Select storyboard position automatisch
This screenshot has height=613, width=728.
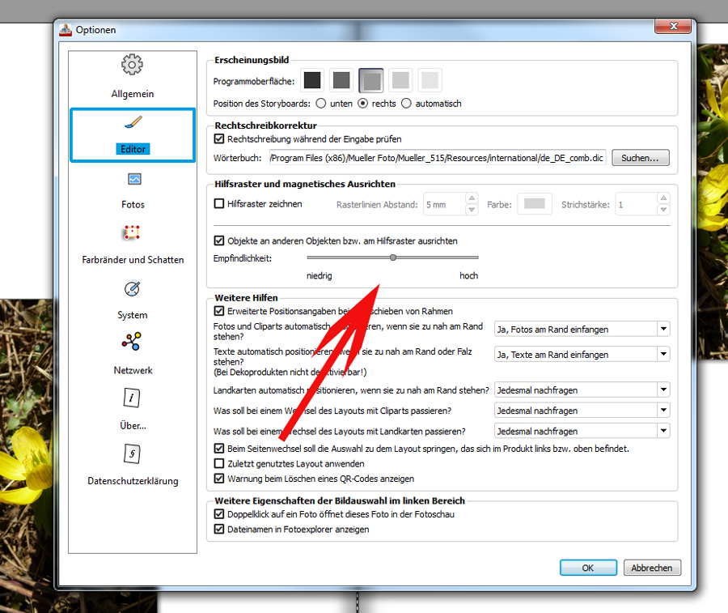pos(406,103)
